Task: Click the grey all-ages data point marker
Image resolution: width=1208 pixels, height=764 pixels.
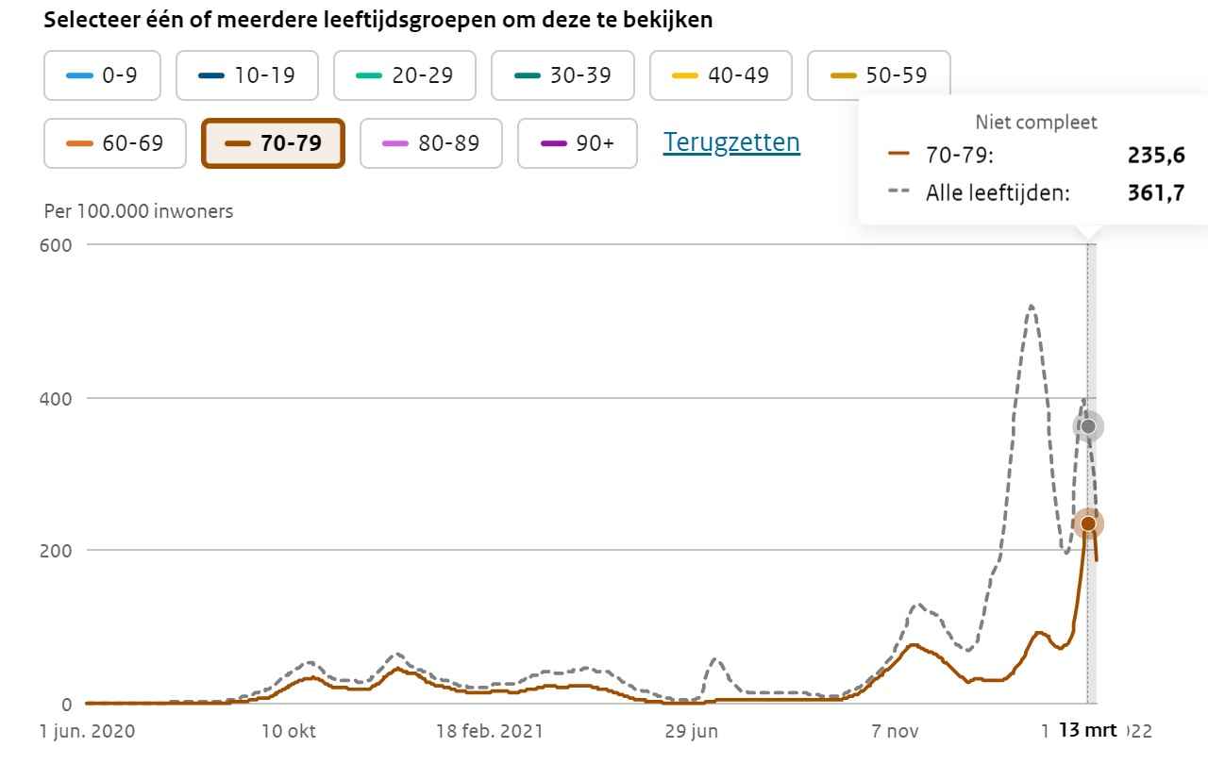Action: point(1088,427)
